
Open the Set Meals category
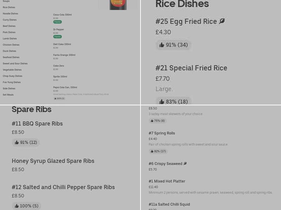pos(8,94)
